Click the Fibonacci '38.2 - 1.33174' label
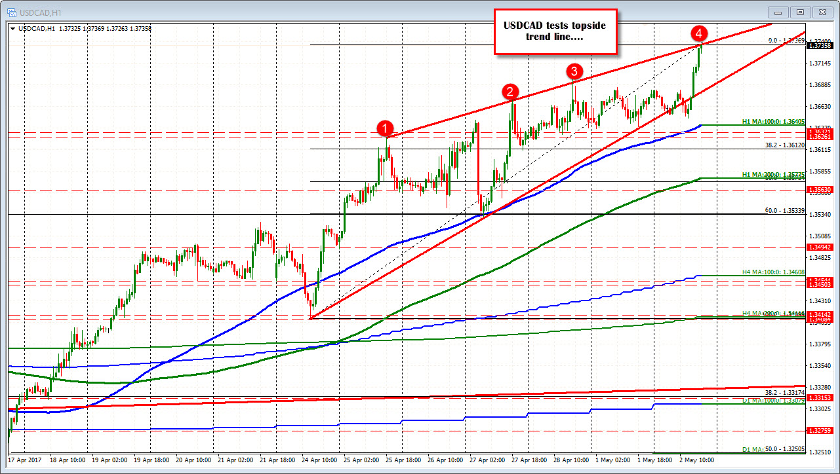 tap(785, 393)
